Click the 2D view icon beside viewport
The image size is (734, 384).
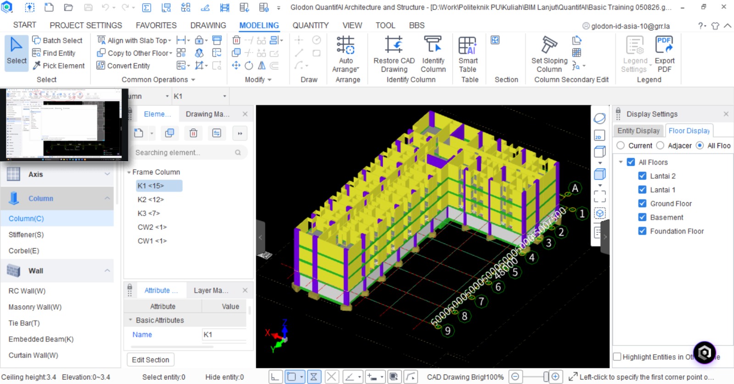pos(599,136)
